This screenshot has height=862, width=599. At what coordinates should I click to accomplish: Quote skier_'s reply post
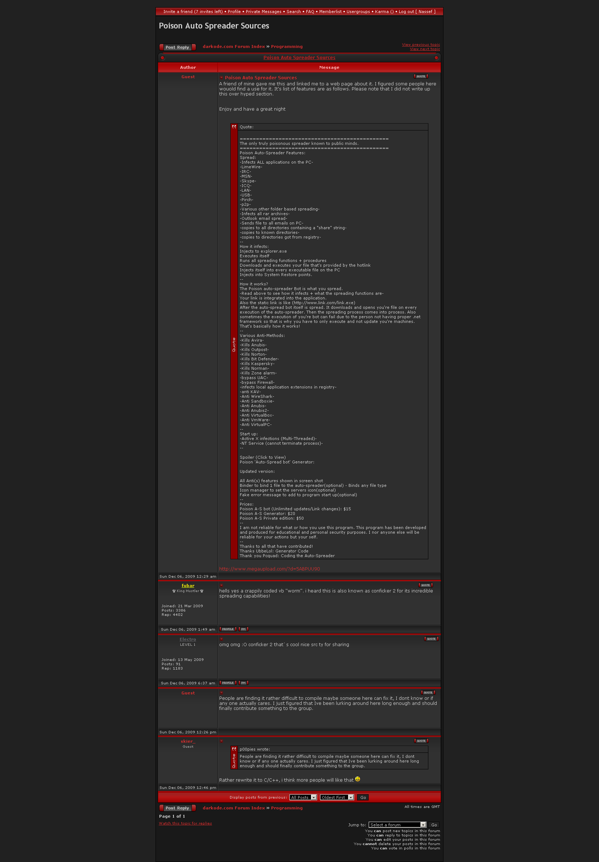tap(421, 741)
